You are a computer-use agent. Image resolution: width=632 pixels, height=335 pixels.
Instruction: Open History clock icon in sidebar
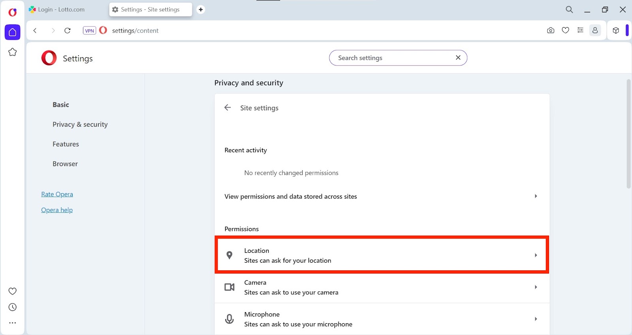click(13, 307)
